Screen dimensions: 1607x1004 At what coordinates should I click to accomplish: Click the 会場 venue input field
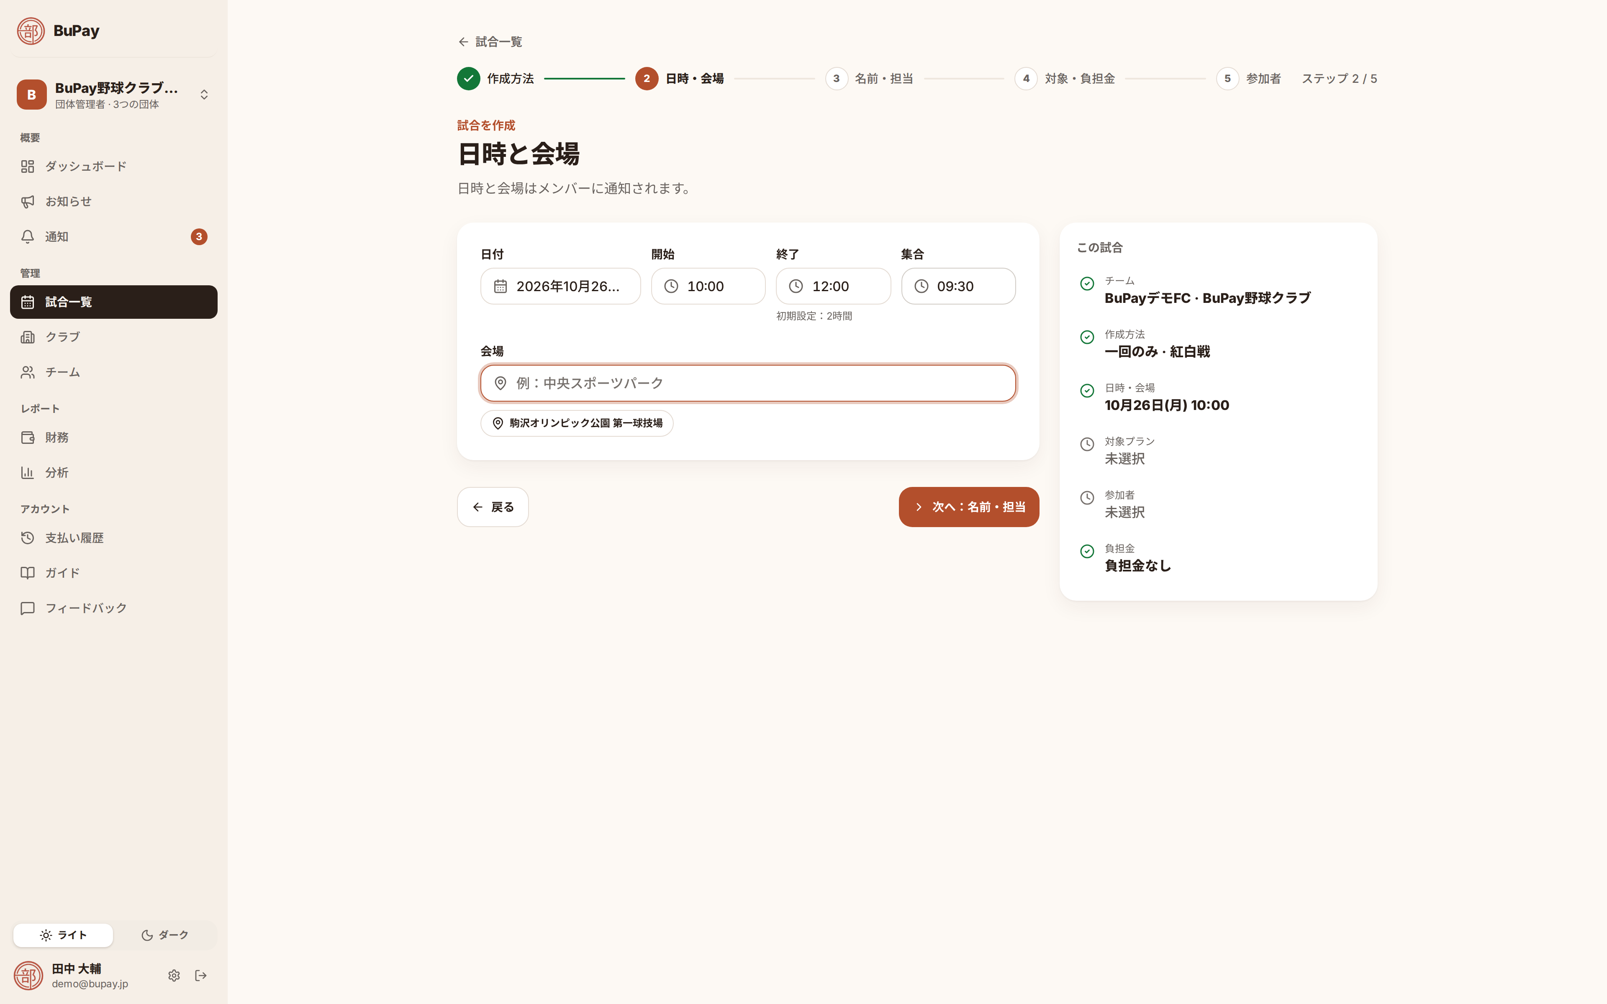pos(748,383)
